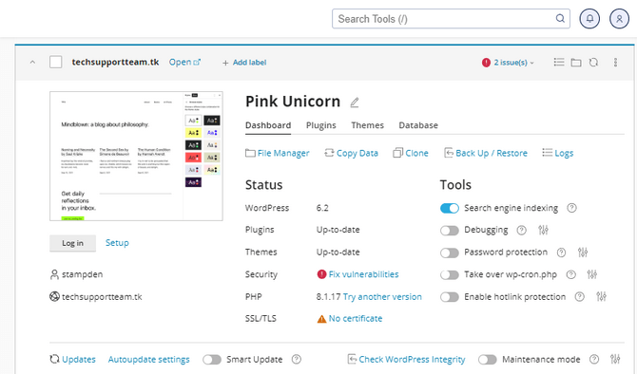The image size is (637, 374).
Task: Click into the Search Tools field
Action: coord(451,19)
